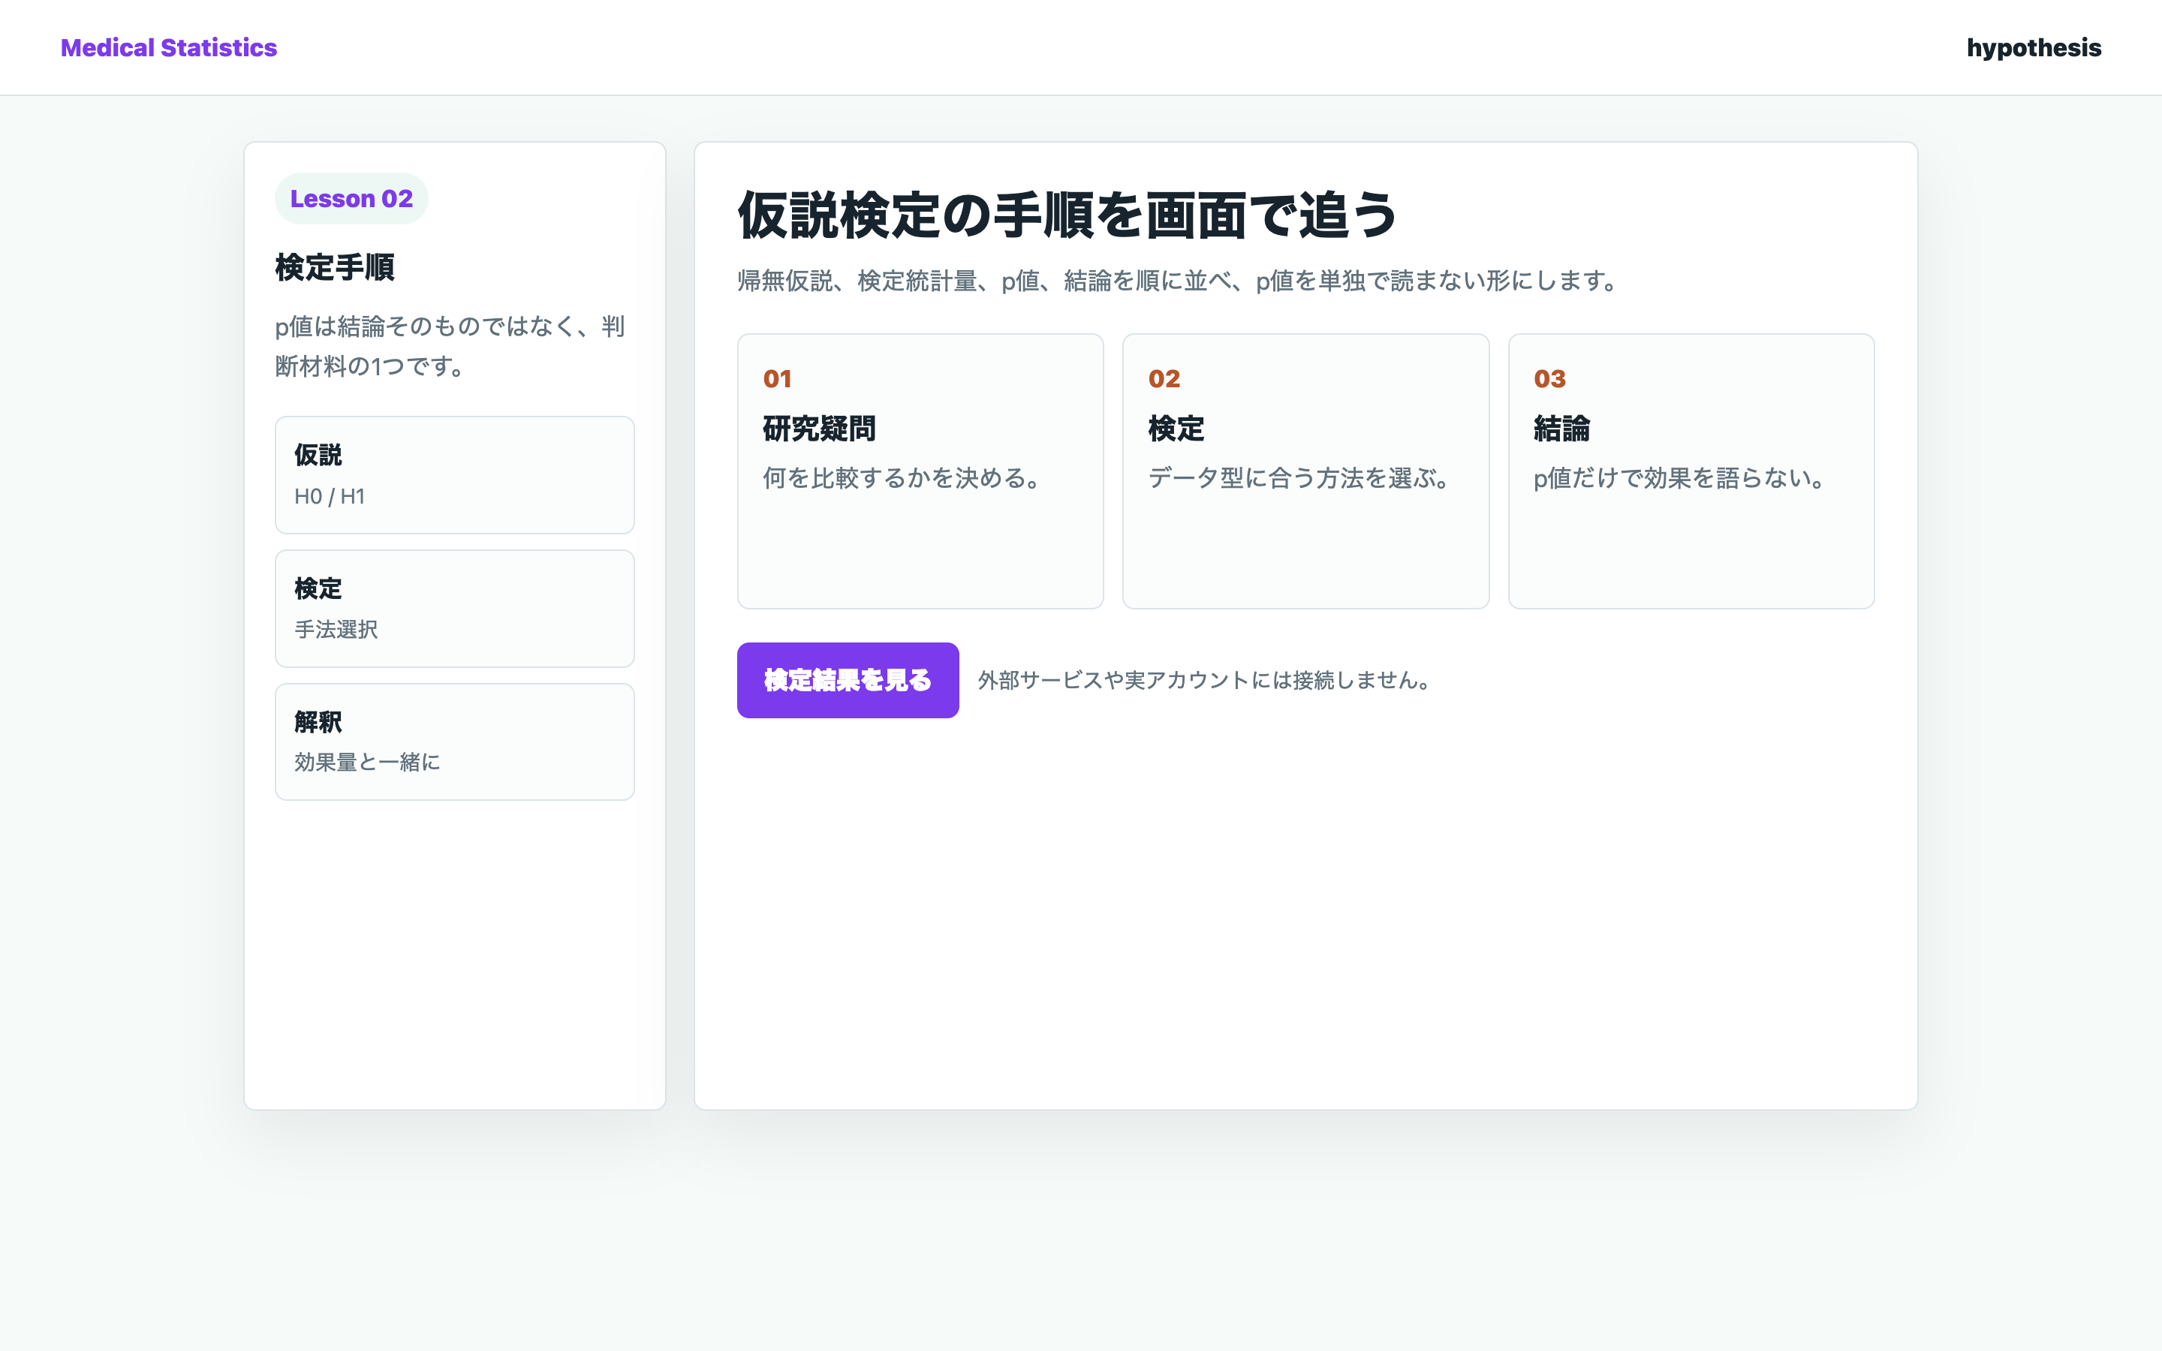Click the sidebar title 検定手順
The image size is (2162, 1351).
(x=335, y=267)
